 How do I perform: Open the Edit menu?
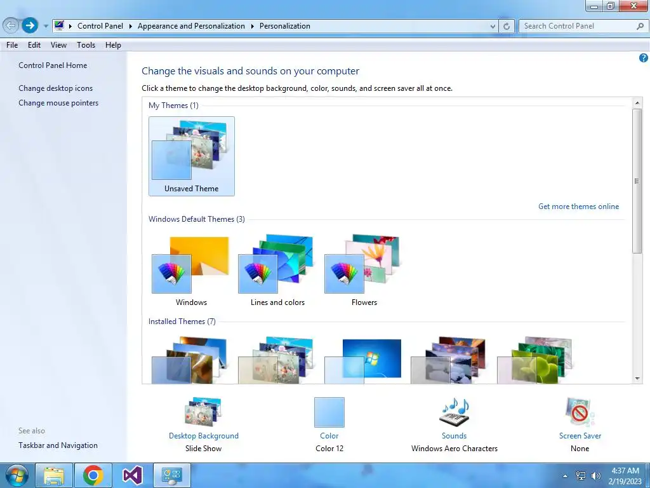(x=34, y=45)
